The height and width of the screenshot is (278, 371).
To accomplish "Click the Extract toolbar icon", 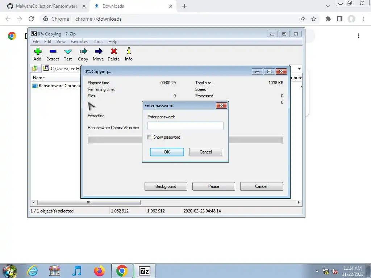I will (x=53, y=54).
